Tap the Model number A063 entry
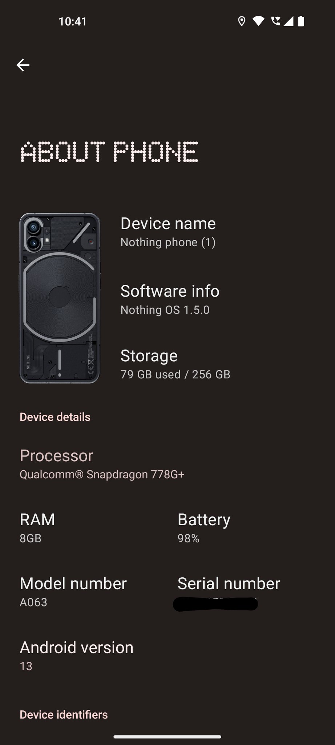335x745 pixels. pos(73,591)
